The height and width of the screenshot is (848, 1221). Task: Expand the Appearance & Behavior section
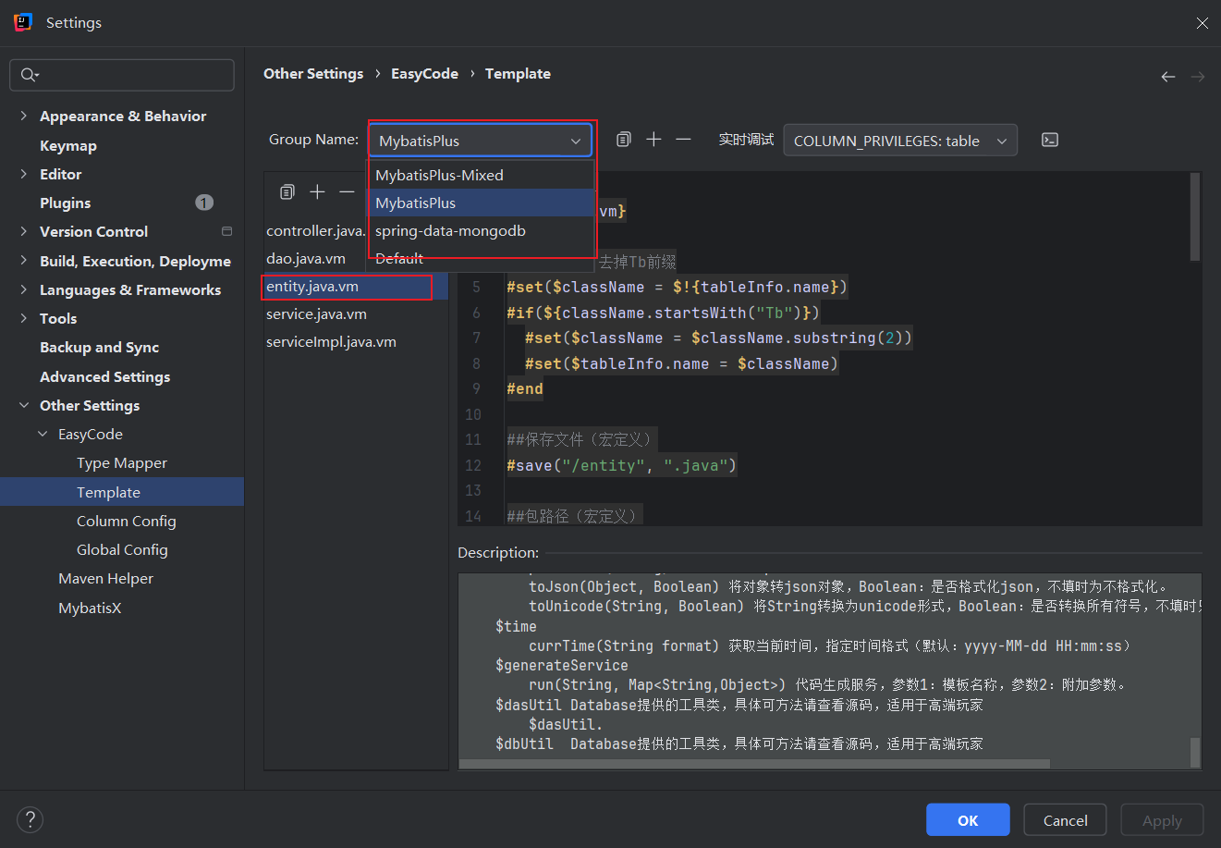(25, 116)
